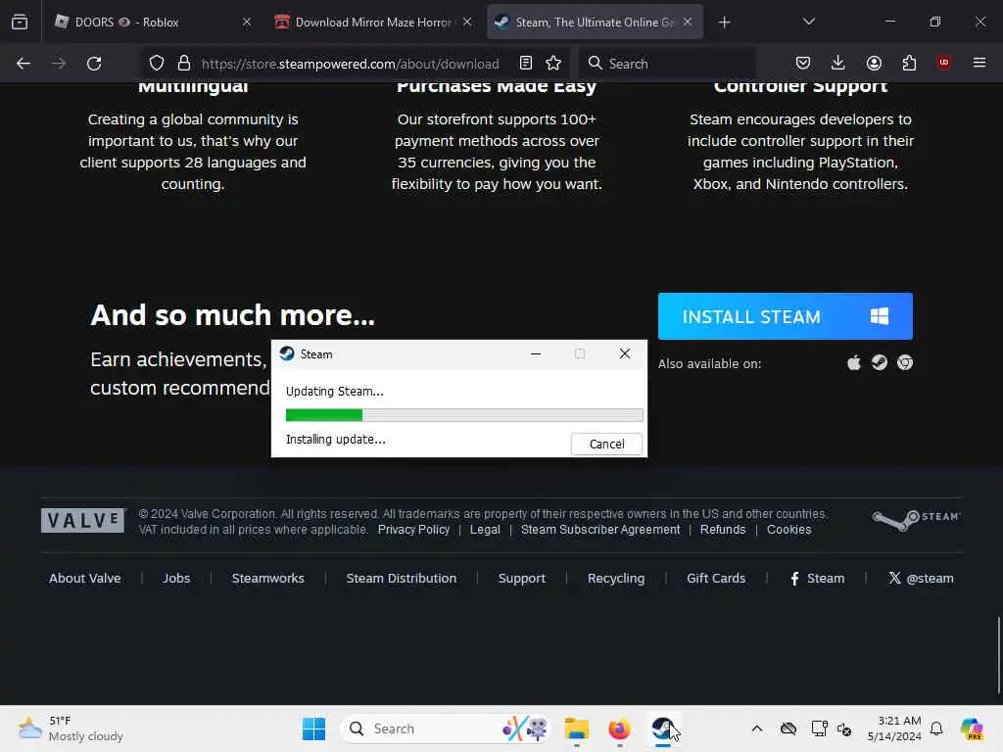Click the SteamOS/Linux download icon

coord(880,362)
